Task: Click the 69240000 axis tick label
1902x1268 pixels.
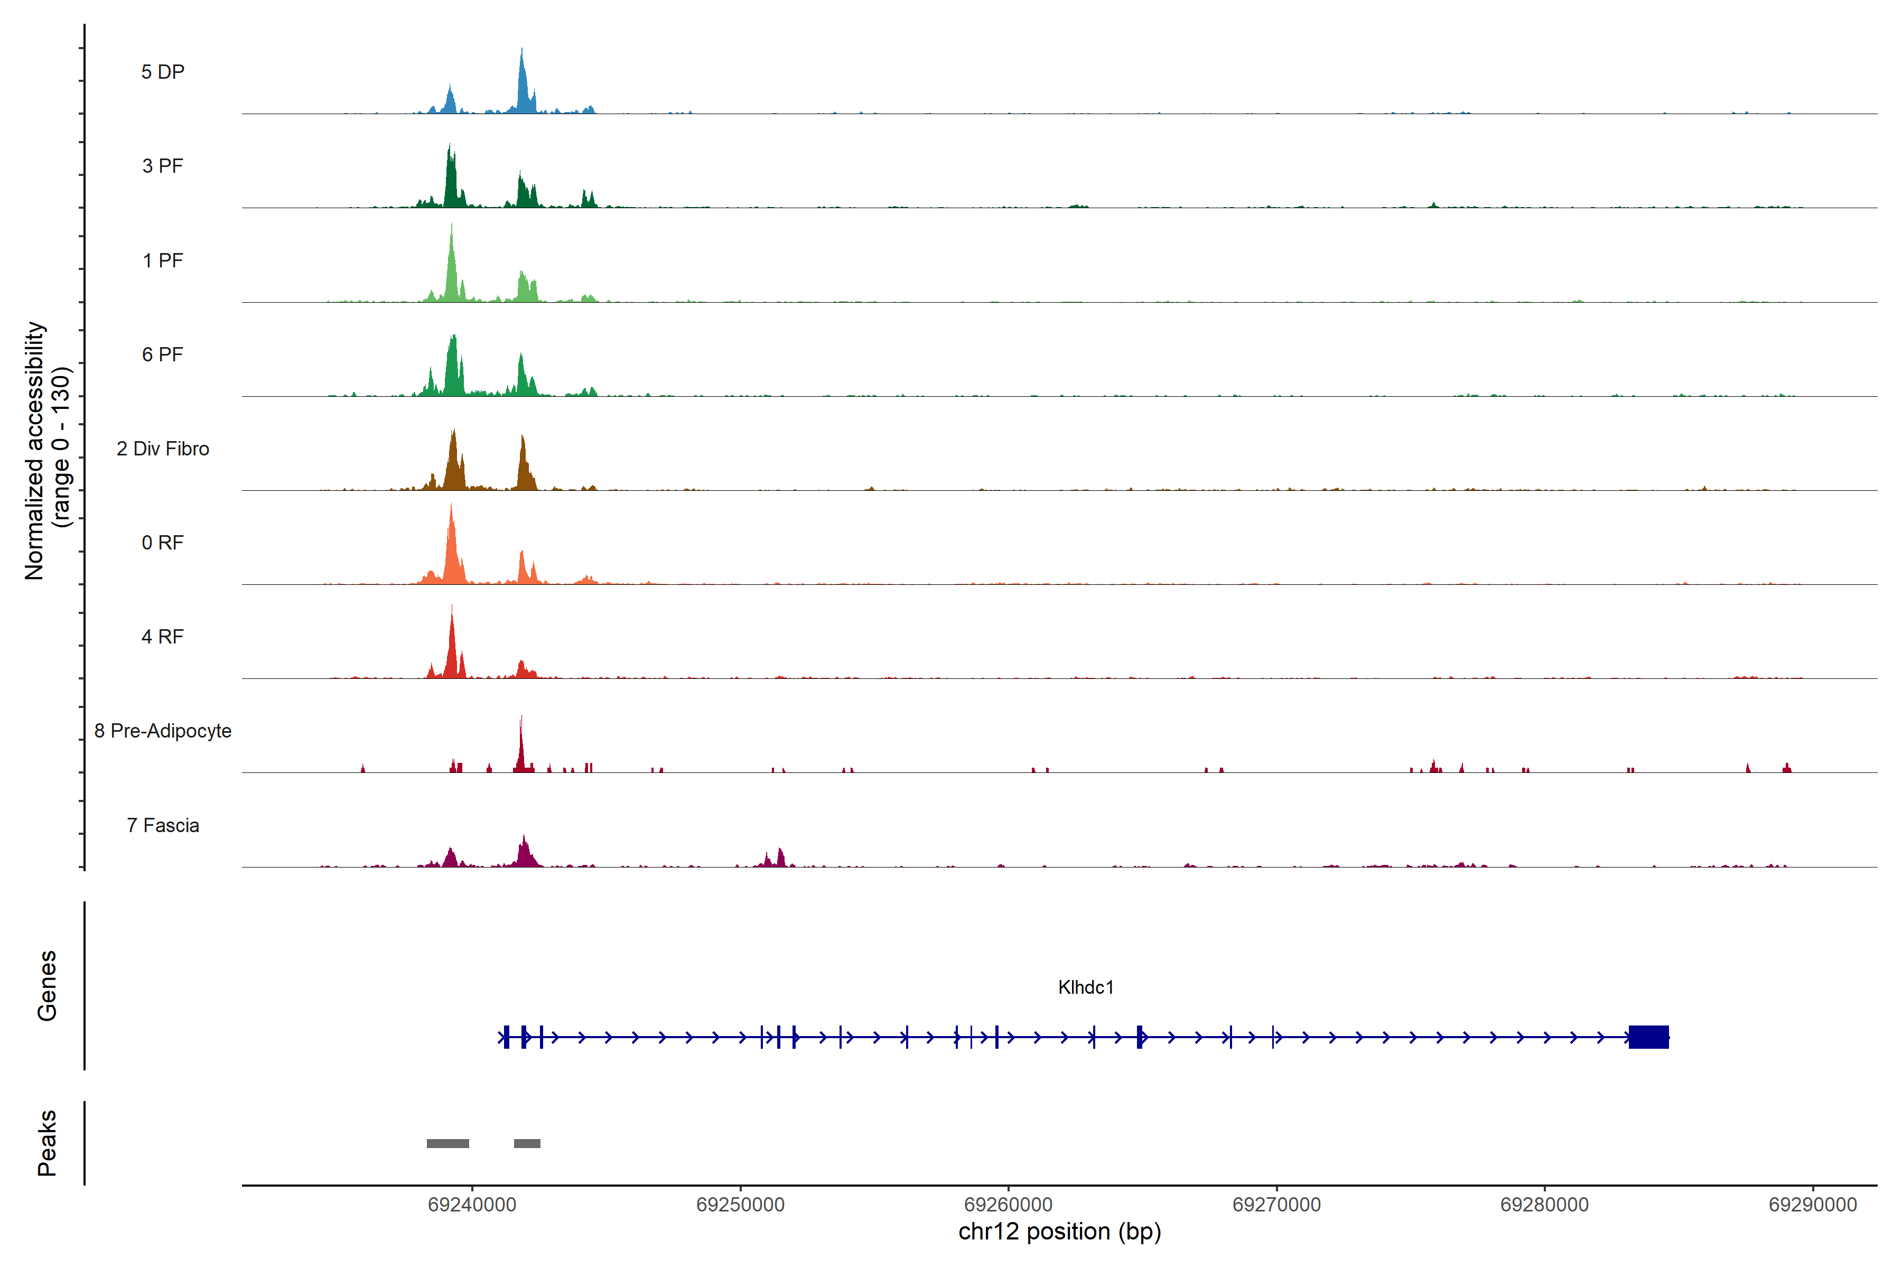Action: pyautogui.click(x=471, y=1205)
